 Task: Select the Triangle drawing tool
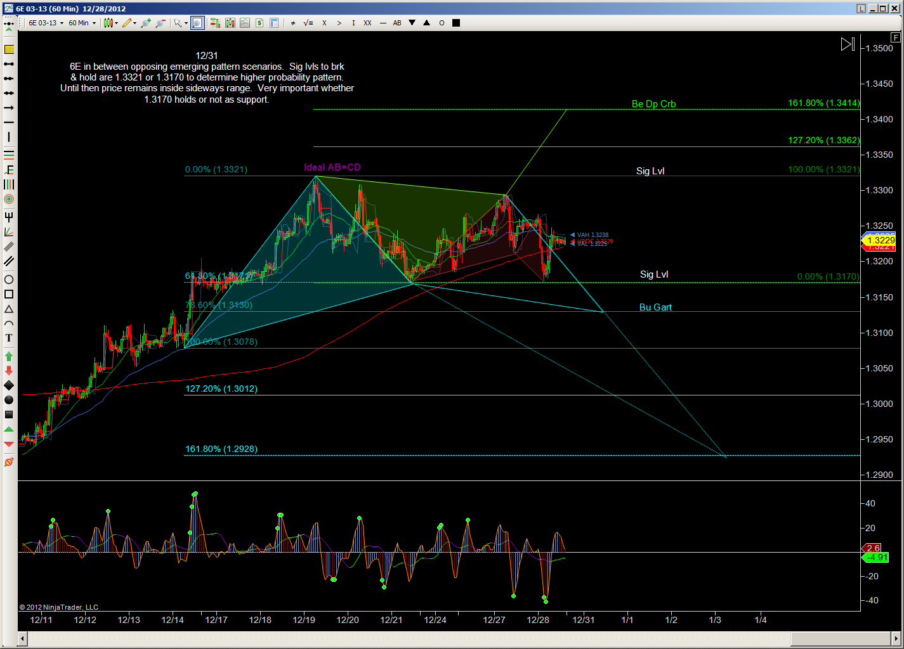[9, 309]
